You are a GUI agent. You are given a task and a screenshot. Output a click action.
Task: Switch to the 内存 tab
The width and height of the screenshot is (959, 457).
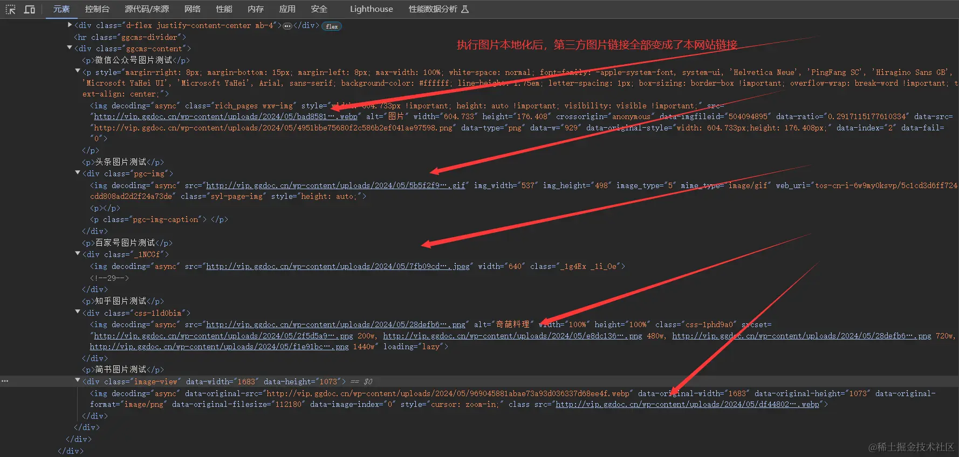tap(256, 9)
